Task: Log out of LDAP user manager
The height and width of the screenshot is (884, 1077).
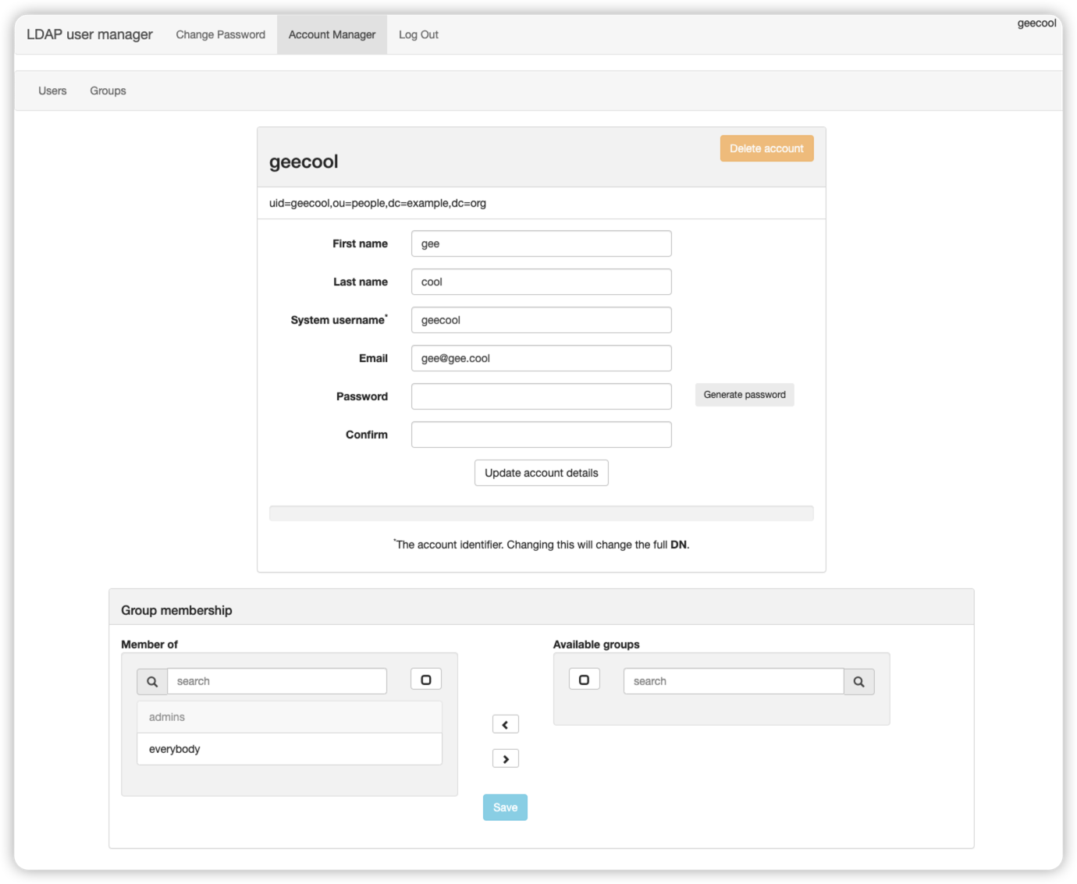Action: pos(418,34)
